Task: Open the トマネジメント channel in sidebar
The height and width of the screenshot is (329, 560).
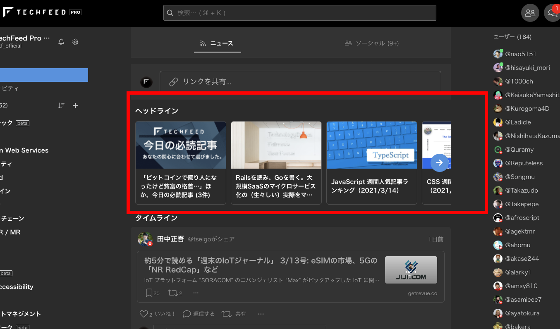Action: tap(20, 314)
